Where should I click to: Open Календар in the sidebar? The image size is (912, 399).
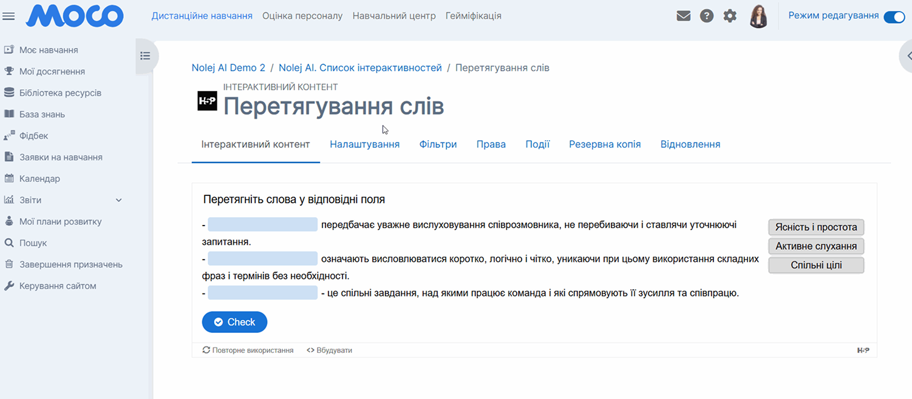click(x=39, y=179)
